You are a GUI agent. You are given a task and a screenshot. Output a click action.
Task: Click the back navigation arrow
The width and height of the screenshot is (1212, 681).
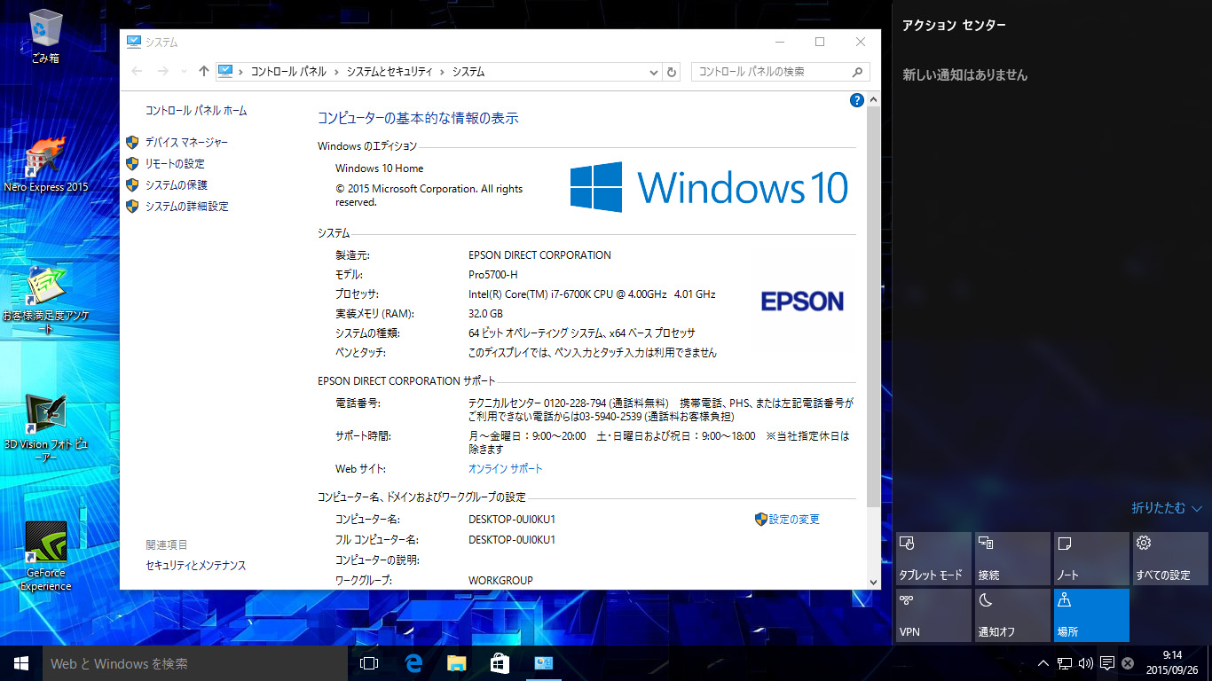(x=137, y=72)
